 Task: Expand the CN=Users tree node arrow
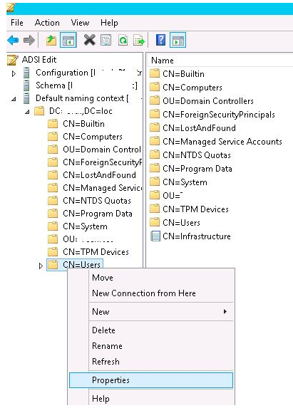41,266
